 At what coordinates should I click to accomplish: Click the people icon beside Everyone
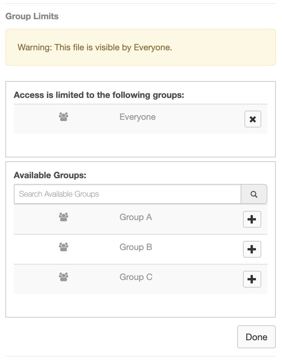pos(64,117)
